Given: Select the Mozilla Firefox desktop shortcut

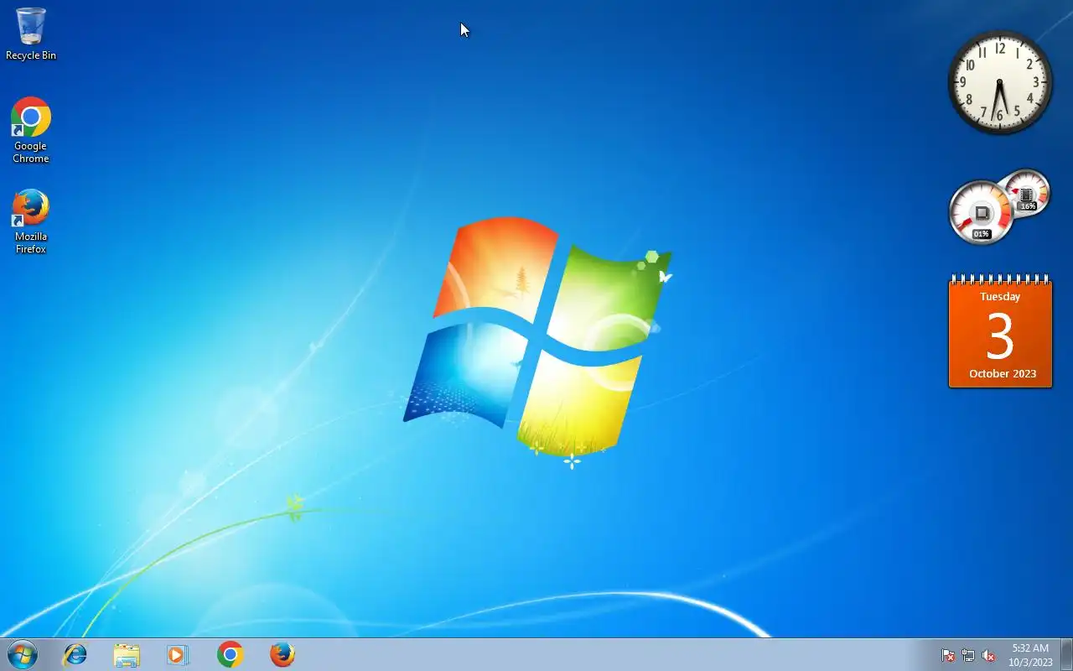Looking at the screenshot, I should click(31, 221).
